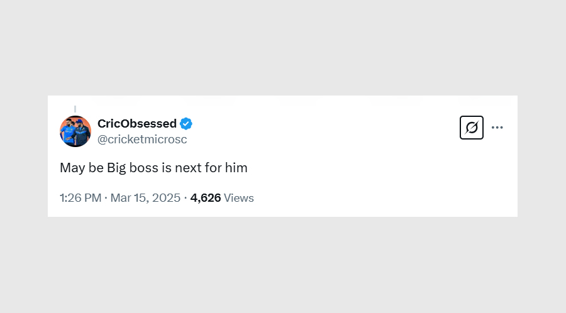Click the dot separator before the date
This screenshot has height=313, width=566.
(106, 198)
